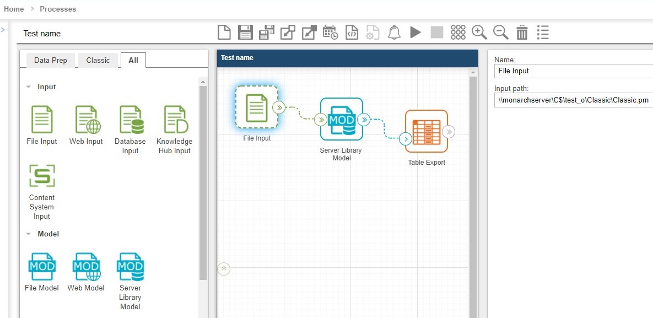Click the new document toolbar icon
Screen dimensions: 653x318
pyautogui.click(x=224, y=33)
